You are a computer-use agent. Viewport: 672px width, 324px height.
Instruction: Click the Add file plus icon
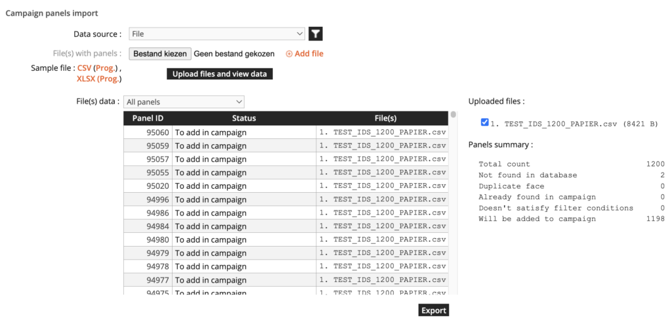289,54
